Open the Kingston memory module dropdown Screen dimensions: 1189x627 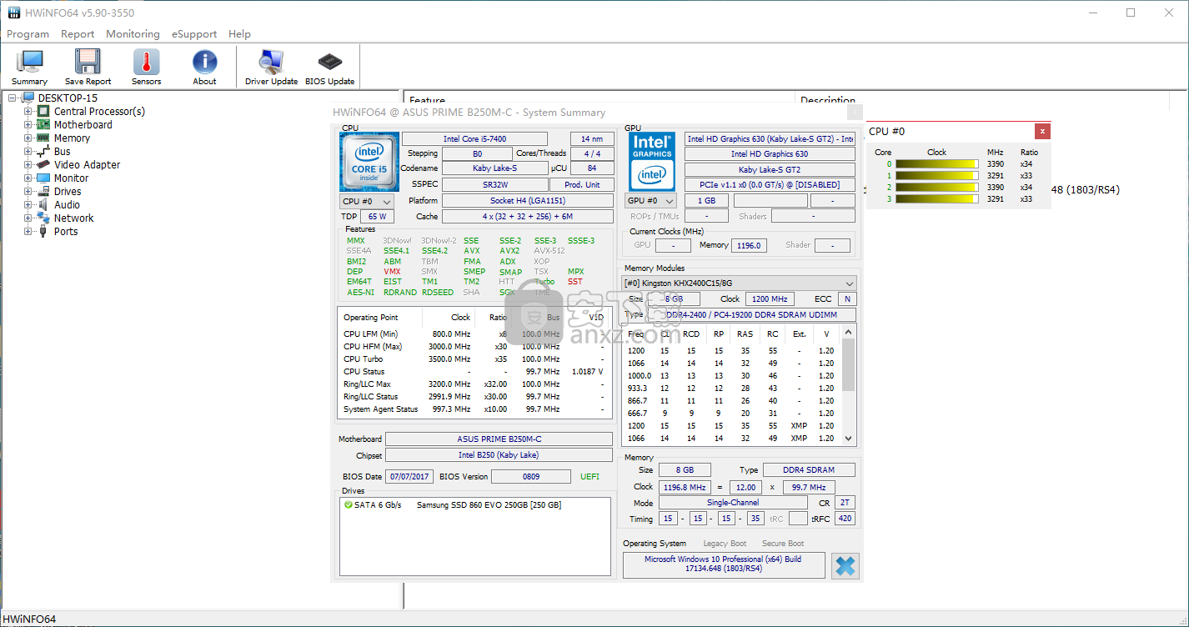(740, 283)
